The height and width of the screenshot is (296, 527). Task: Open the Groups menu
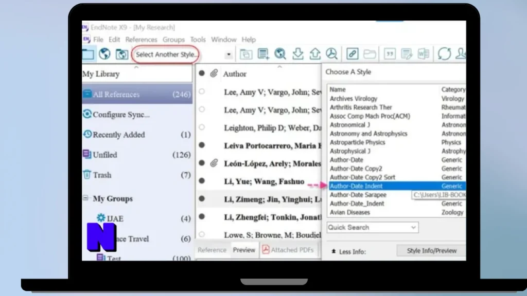coord(173,39)
